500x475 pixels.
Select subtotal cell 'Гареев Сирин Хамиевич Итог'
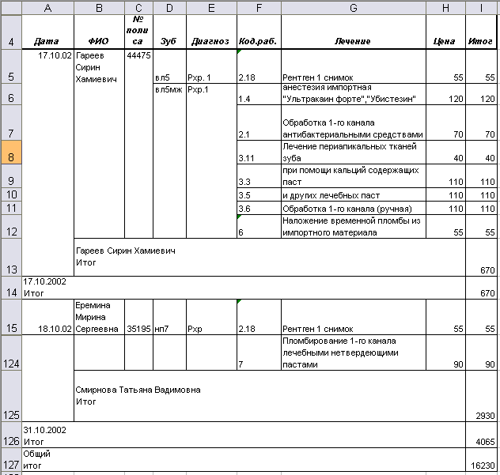click(x=270, y=257)
